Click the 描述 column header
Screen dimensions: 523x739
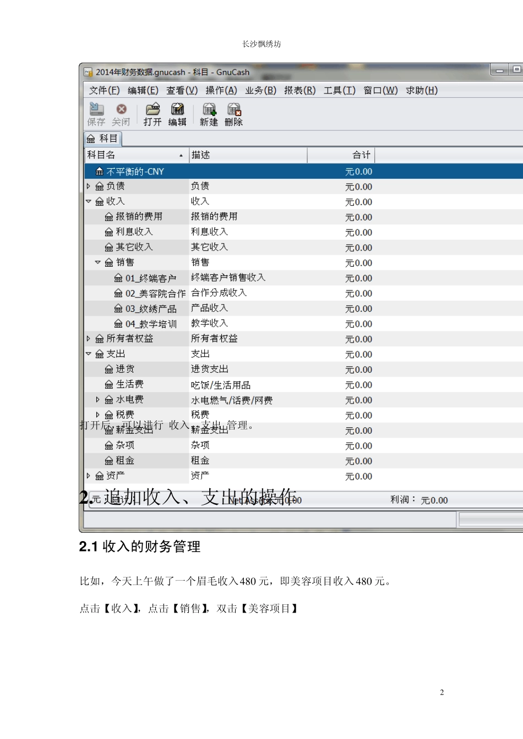[248, 155]
